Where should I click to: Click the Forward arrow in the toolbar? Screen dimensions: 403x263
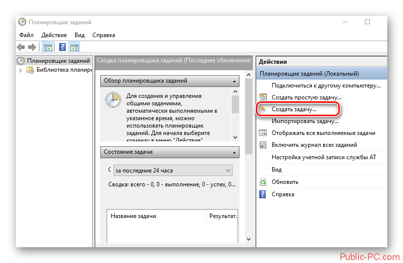[x=32, y=47]
